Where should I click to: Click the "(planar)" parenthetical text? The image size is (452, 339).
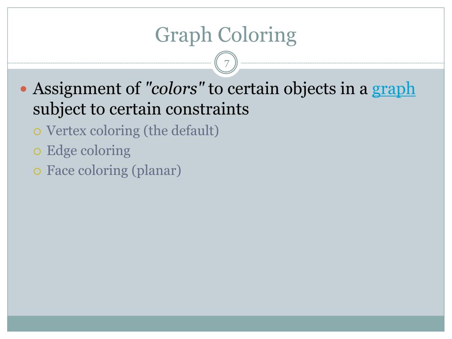[157, 171]
